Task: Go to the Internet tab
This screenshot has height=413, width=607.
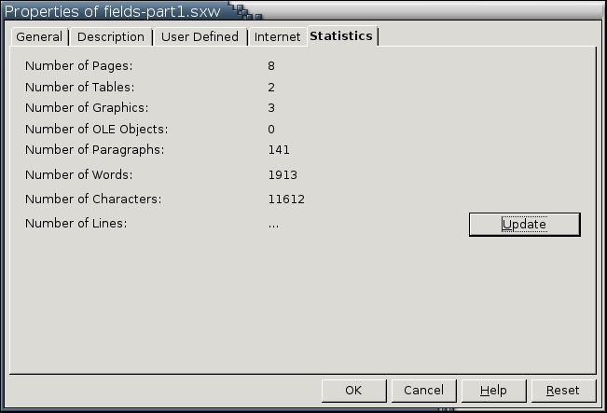Action: (x=278, y=37)
